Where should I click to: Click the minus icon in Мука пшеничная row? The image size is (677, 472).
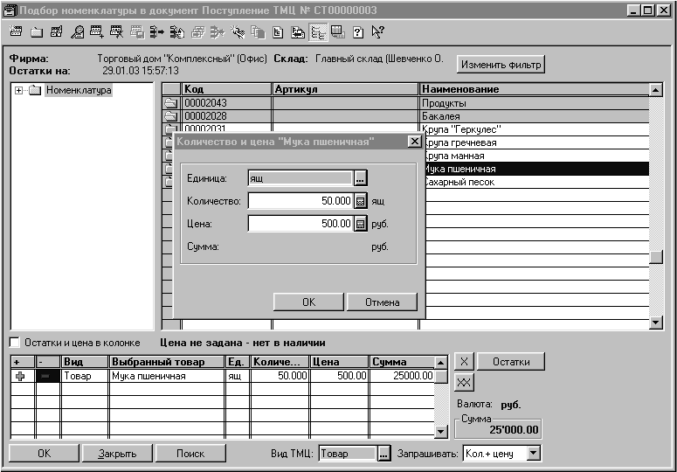pos(45,376)
